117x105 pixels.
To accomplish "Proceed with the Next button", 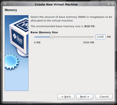I will (84, 97).
